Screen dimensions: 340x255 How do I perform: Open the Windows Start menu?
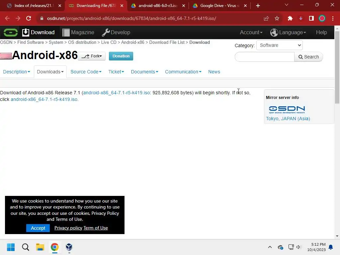coord(11,247)
